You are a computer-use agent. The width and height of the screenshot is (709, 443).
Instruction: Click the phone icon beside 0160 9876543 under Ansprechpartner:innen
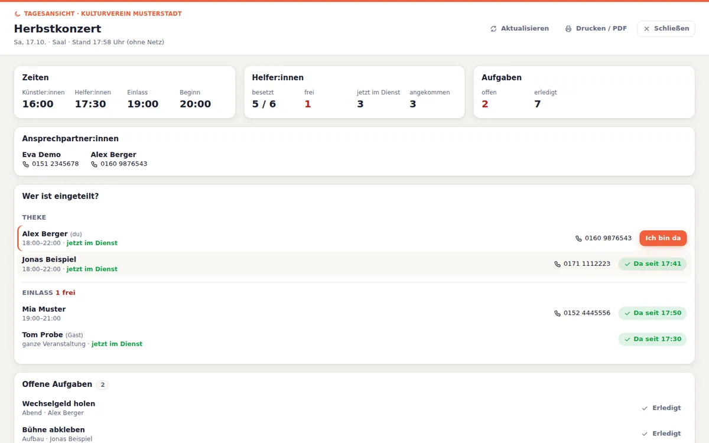click(94, 164)
